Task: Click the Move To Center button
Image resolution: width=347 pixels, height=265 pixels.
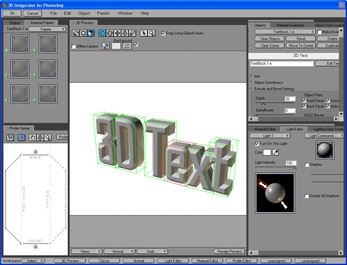Action: (x=301, y=46)
